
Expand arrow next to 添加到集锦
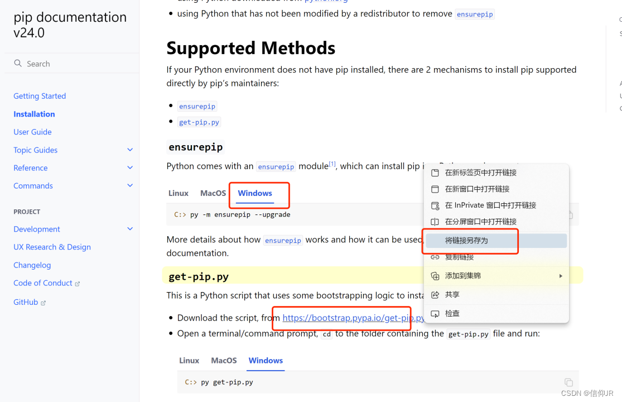point(561,276)
